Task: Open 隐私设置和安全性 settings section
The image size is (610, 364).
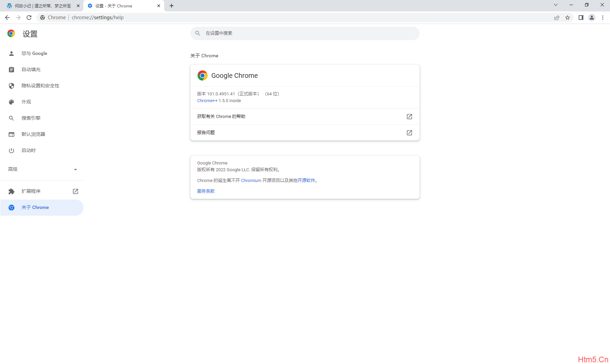Action: click(x=42, y=86)
